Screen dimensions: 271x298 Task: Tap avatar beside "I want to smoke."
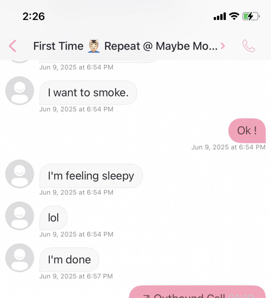pyautogui.click(x=20, y=91)
